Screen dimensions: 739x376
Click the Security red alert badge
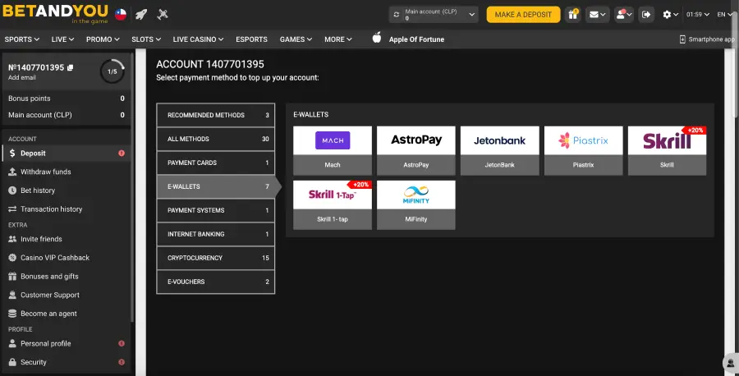(122, 362)
